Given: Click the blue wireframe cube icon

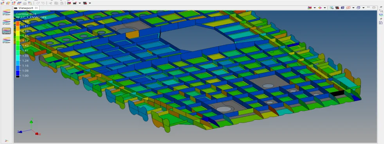Looking at the screenshot, I should coord(343,7).
